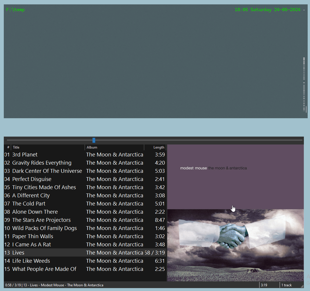310x291 pixels.
Task: Click the 58 / 3:19 playback time cell
Action: (155, 253)
